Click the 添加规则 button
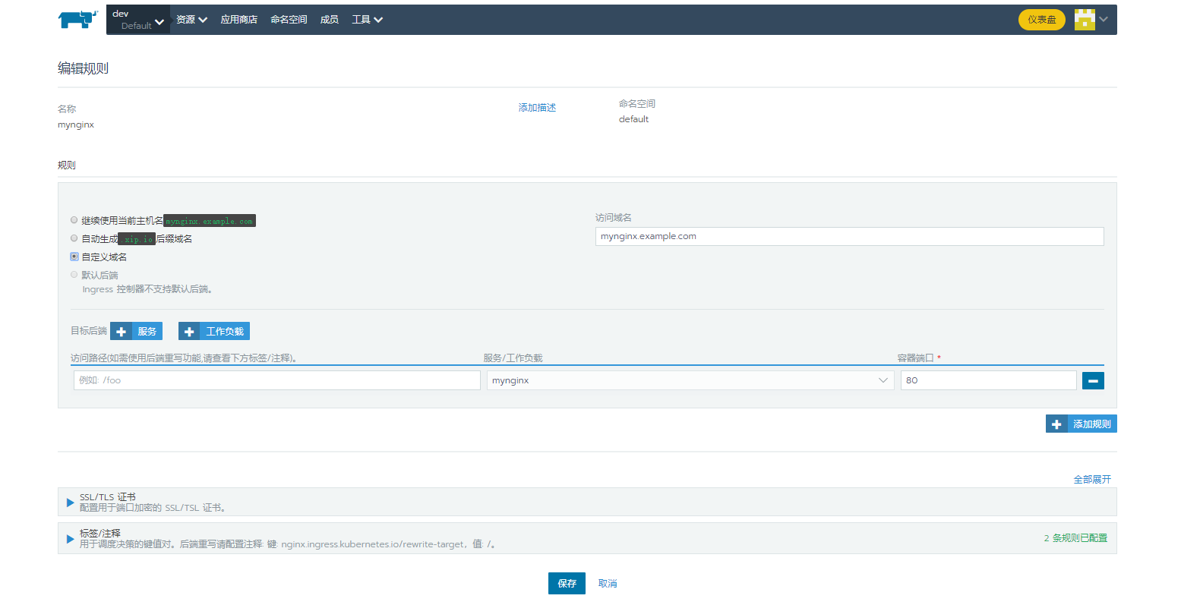1181x605 pixels. click(1082, 424)
